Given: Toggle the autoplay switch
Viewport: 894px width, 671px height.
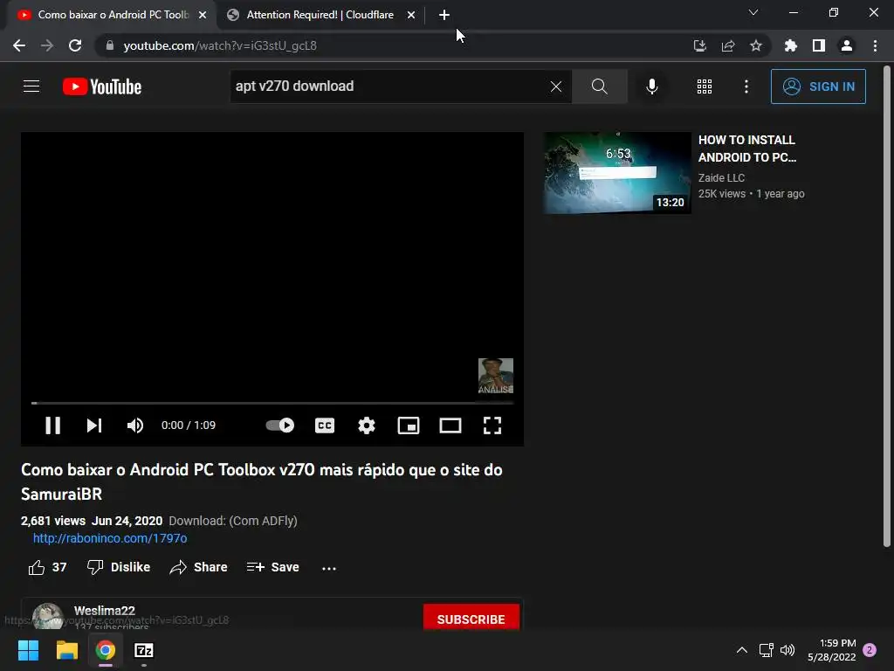Looking at the screenshot, I should pyautogui.click(x=280, y=425).
